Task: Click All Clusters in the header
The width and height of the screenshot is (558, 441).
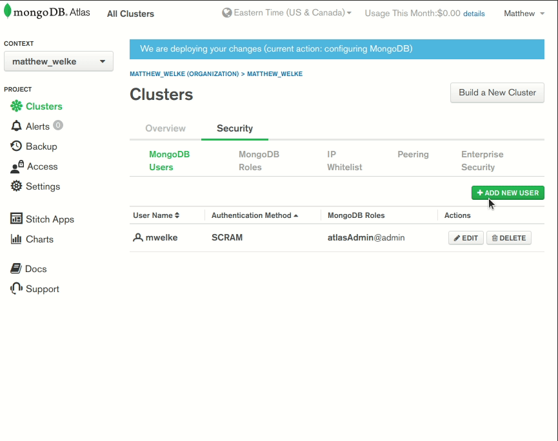Action: click(130, 14)
